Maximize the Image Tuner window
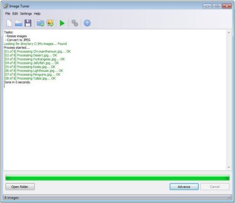 click(217, 6)
